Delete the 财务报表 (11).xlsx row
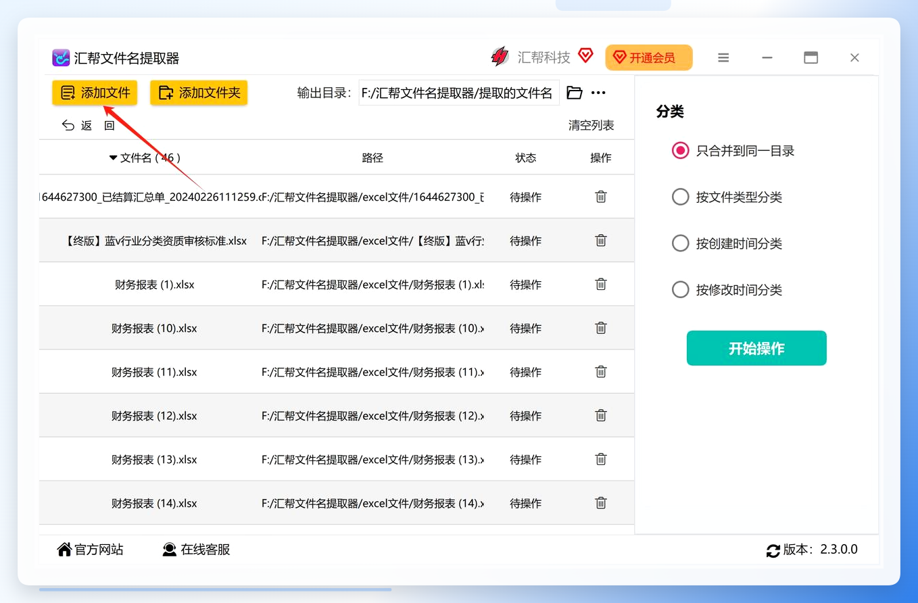The height and width of the screenshot is (603, 918). pyautogui.click(x=600, y=371)
